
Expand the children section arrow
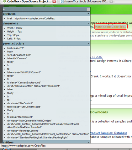point(88,142)
